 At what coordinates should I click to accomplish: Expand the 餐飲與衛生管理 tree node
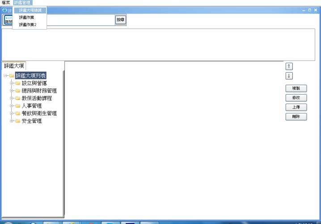pos(12,114)
